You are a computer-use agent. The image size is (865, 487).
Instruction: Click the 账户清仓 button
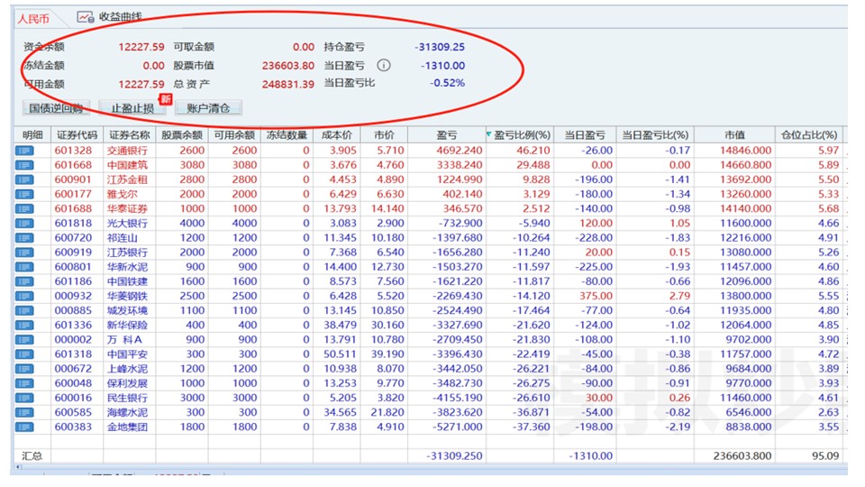(x=208, y=108)
